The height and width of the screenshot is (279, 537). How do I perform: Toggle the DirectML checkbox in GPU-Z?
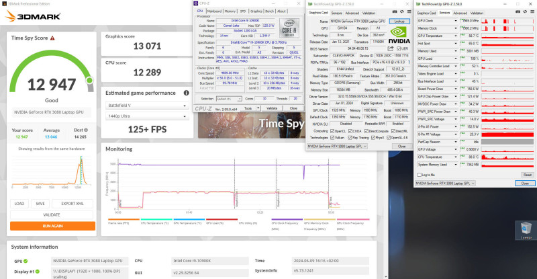[x=393, y=131]
